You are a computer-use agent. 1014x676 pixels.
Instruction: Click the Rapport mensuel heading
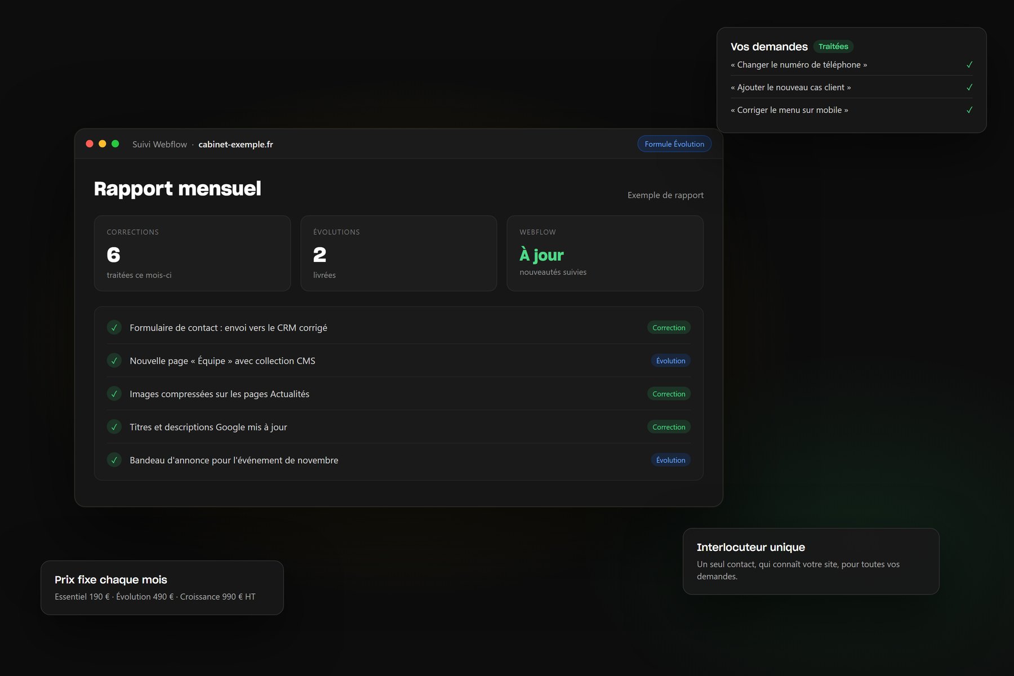click(x=177, y=189)
